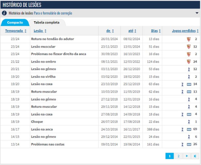Click the Argentina flag in the Lesão na anca row
This screenshot has width=201, height=165.
click(189, 130)
